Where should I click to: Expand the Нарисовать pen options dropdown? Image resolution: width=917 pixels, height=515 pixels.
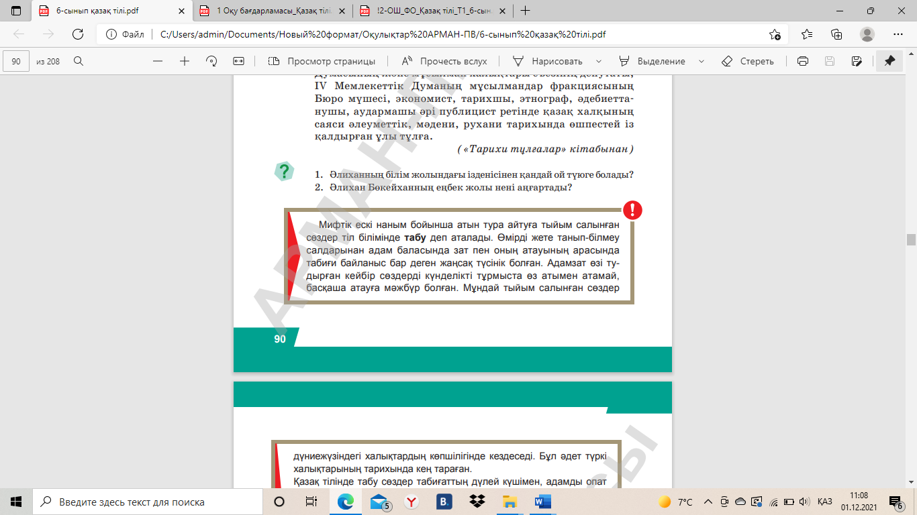click(599, 61)
